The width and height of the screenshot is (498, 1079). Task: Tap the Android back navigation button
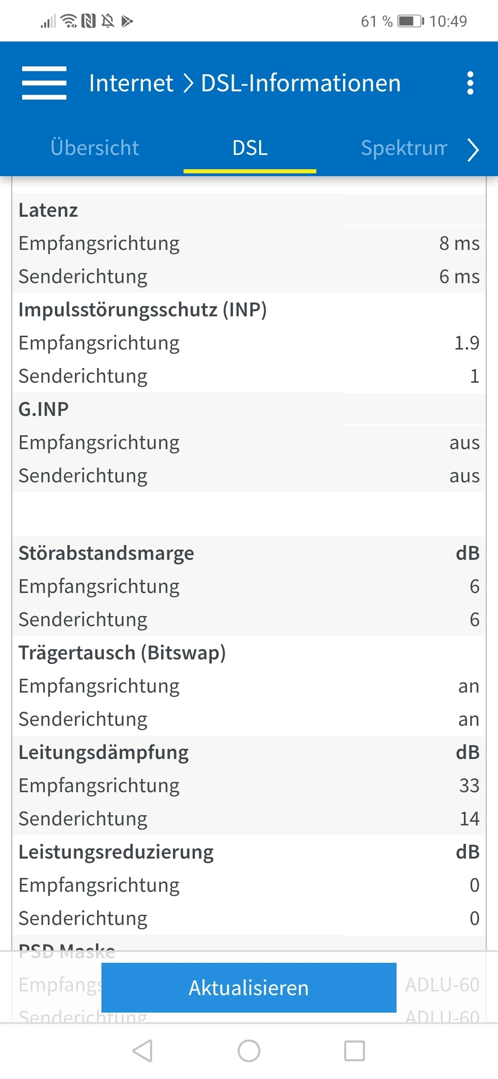click(x=142, y=1051)
